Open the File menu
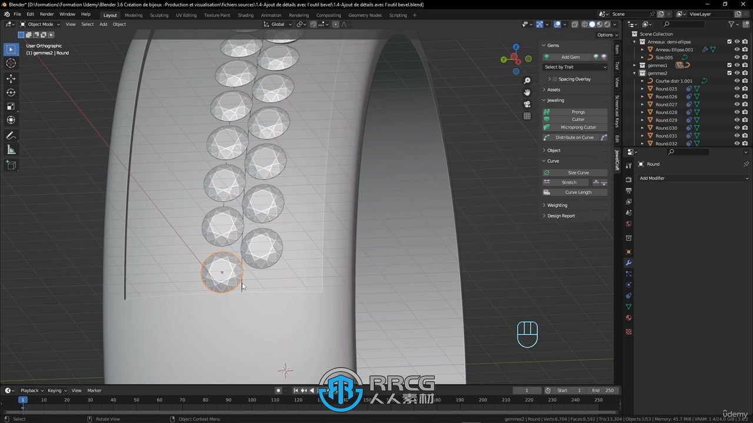 (17, 14)
